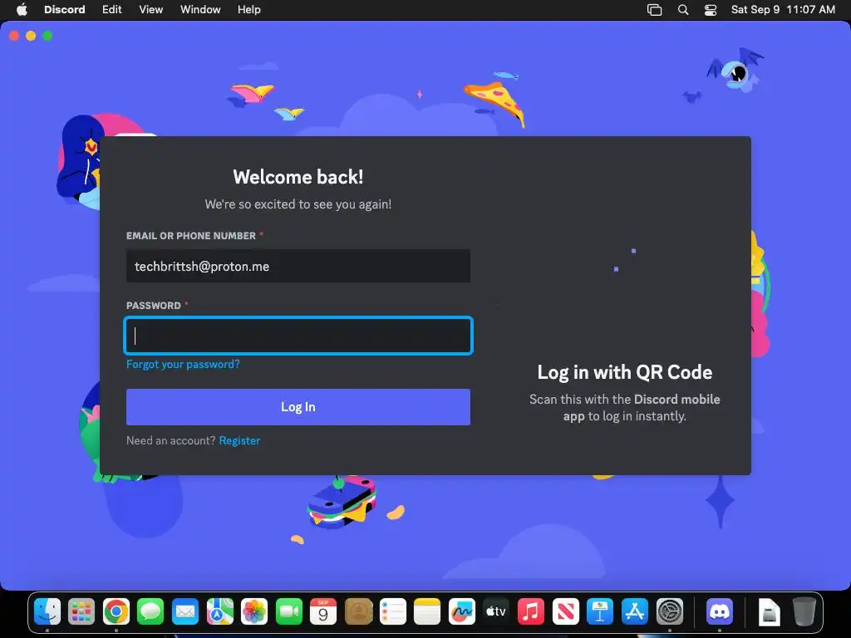The image size is (851, 638).
Task: Click the date and time in menu bar
Action: (x=783, y=9)
